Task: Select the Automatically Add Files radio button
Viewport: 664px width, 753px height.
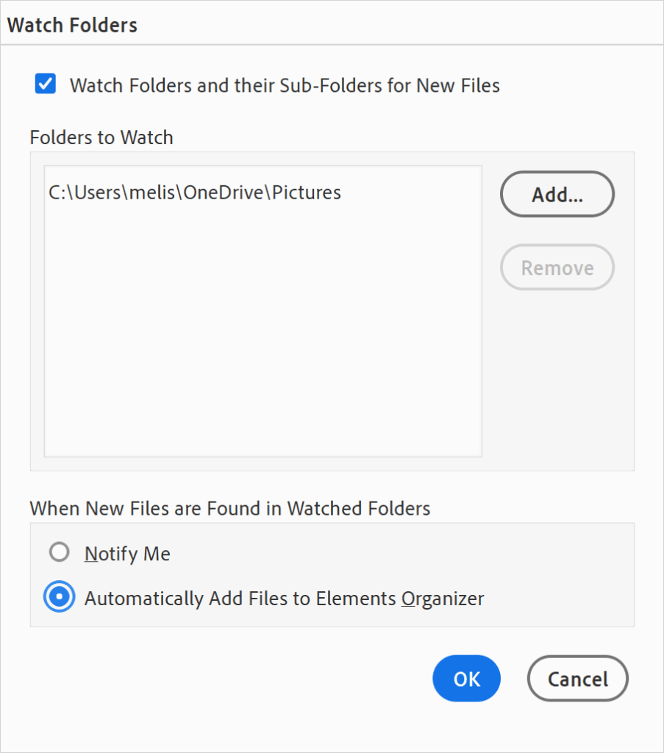Action: tap(59, 597)
